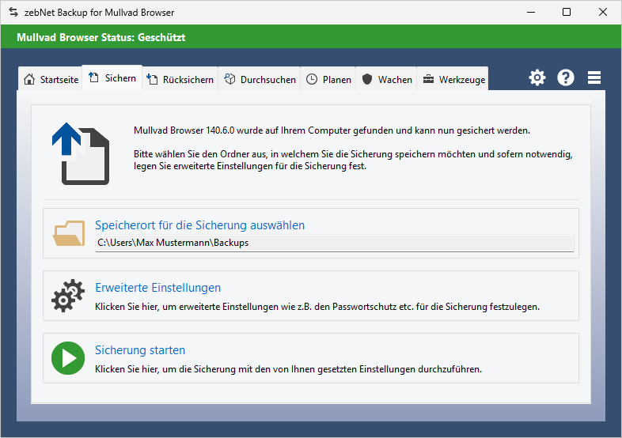Click the 'Sicherung starten' link
The image size is (622, 438).
point(140,350)
